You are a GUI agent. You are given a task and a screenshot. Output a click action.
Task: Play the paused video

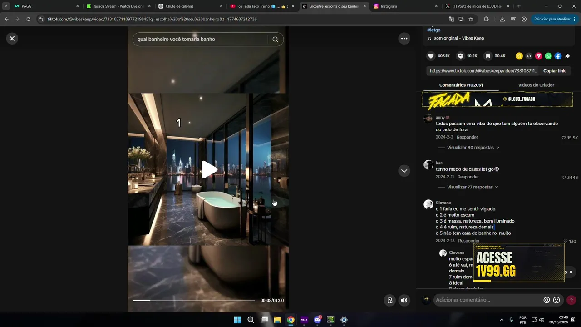click(209, 169)
